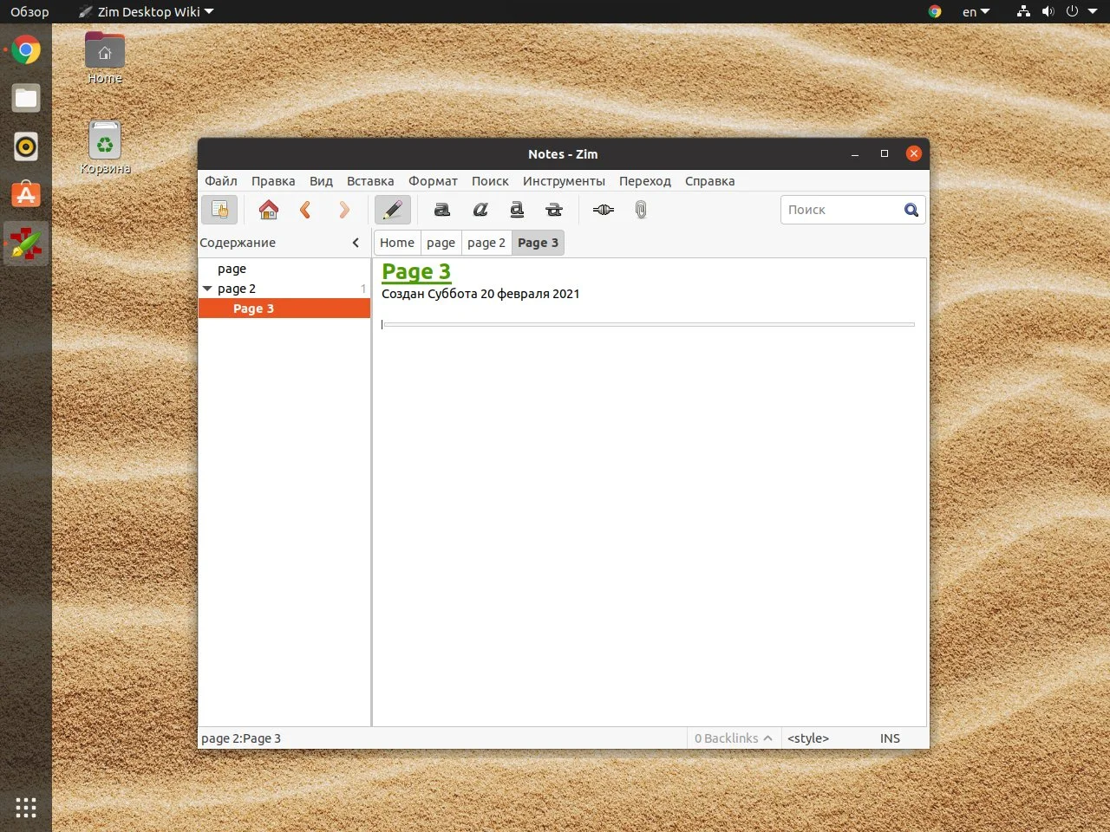Viewport: 1110px width, 832px height.
Task: Switch to the page 2 path tab
Action: (486, 243)
